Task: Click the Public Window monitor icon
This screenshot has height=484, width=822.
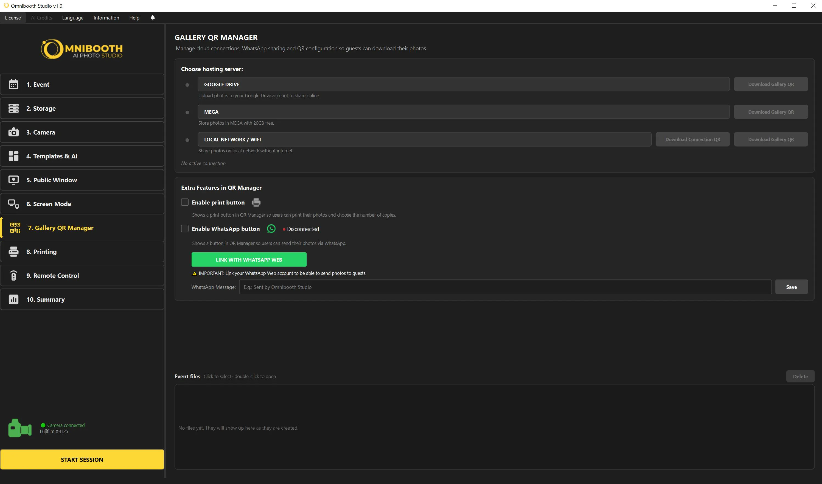Action: point(13,180)
